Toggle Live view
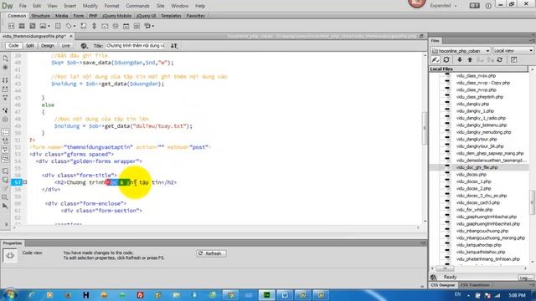This screenshot has height=301, width=536. click(65, 46)
